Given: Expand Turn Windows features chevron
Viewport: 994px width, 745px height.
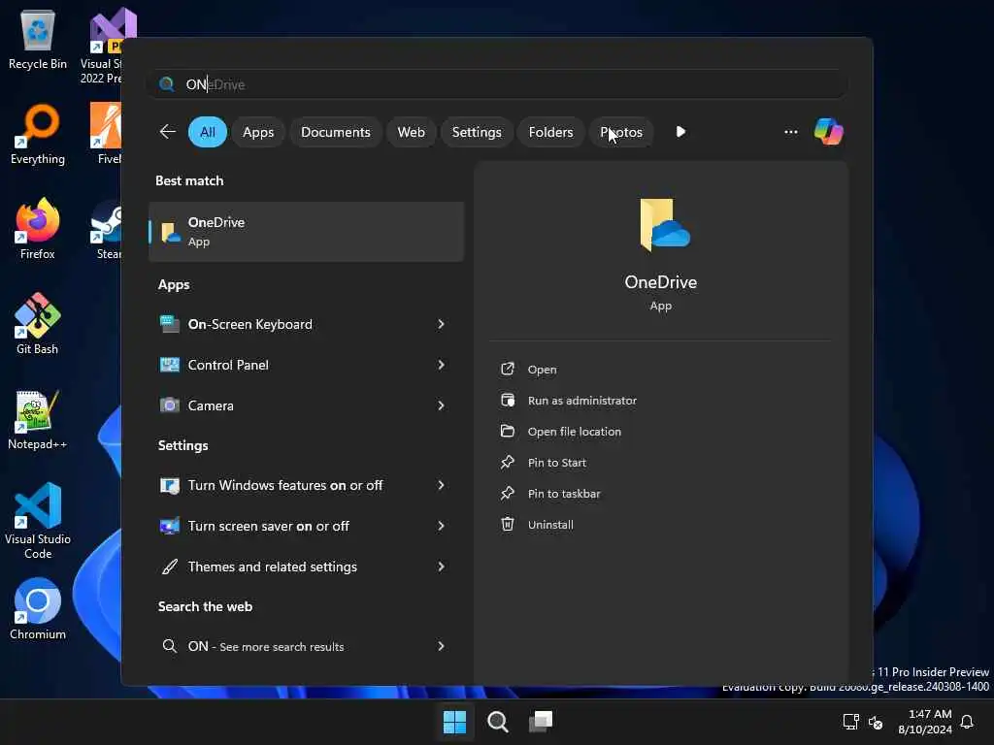Looking at the screenshot, I should pyautogui.click(x=441, y=485).
